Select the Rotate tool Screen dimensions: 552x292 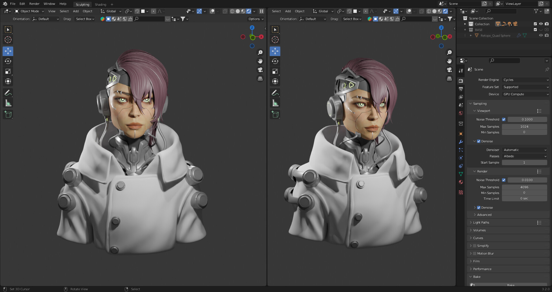click(8, 61)
